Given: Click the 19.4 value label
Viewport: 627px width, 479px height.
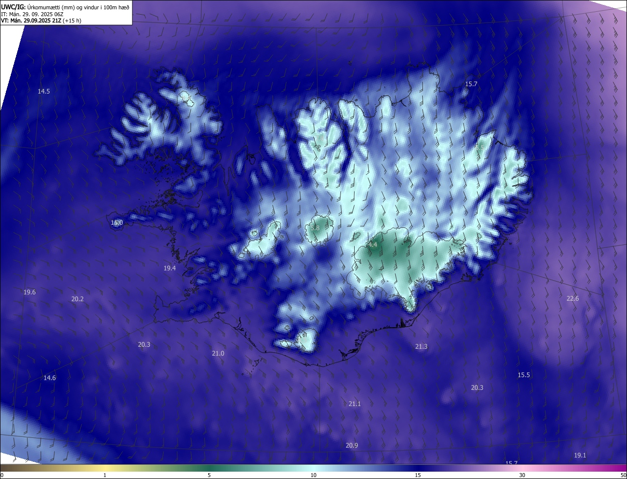Looking at the screenshot, I should click(170, 268).
